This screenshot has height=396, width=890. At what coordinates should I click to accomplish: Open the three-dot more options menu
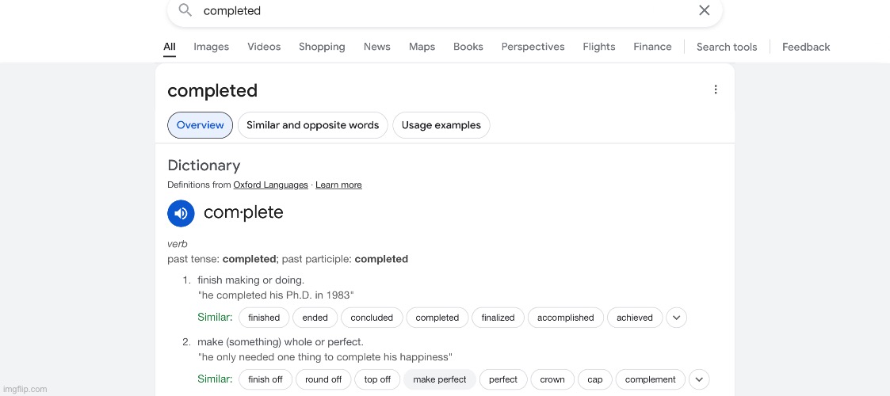coord(716,89)
